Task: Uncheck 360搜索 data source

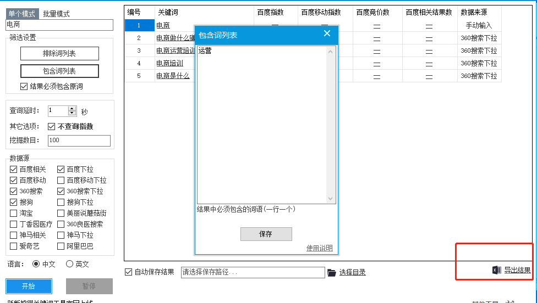Action: pyautogui.click(x=13, y=192)
